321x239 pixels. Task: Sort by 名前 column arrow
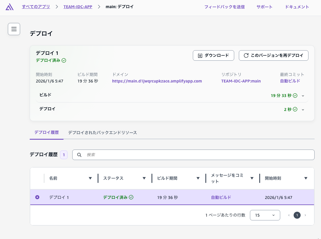coord(90,178)
